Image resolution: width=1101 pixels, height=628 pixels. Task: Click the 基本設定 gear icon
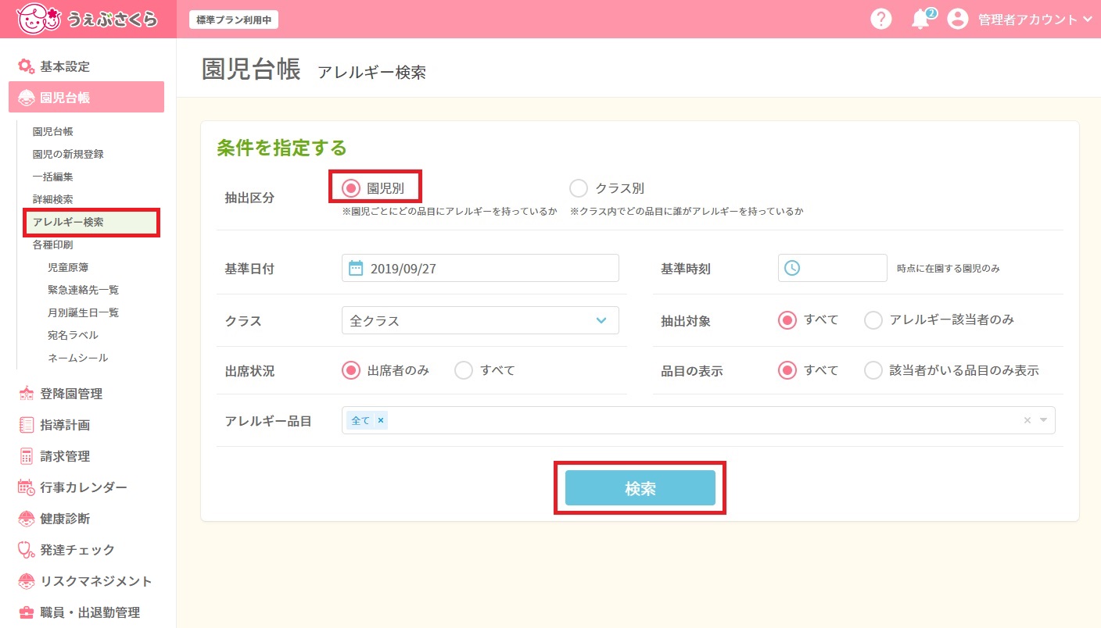pos(26,66)
